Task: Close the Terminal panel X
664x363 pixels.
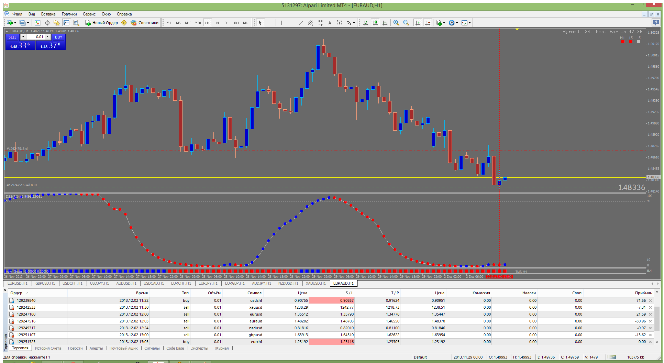Action: point(5,290)
